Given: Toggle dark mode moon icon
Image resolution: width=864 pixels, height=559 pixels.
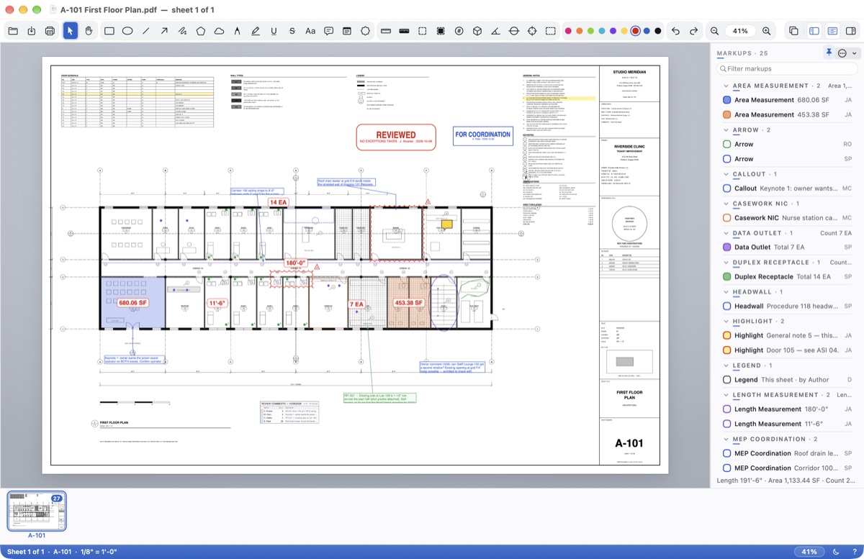Looking at the screenshot, I should pos(837,552).
